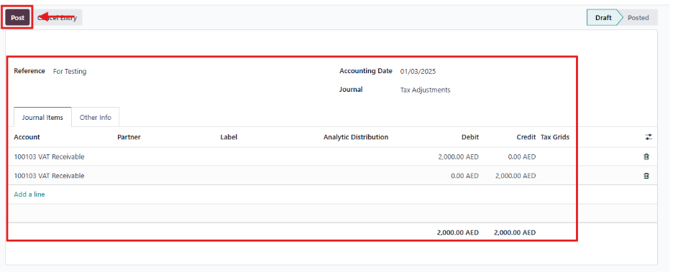673x272 pixels.
Task: Delete the 2,000.00 AED credit line
Action: [646, 176]
